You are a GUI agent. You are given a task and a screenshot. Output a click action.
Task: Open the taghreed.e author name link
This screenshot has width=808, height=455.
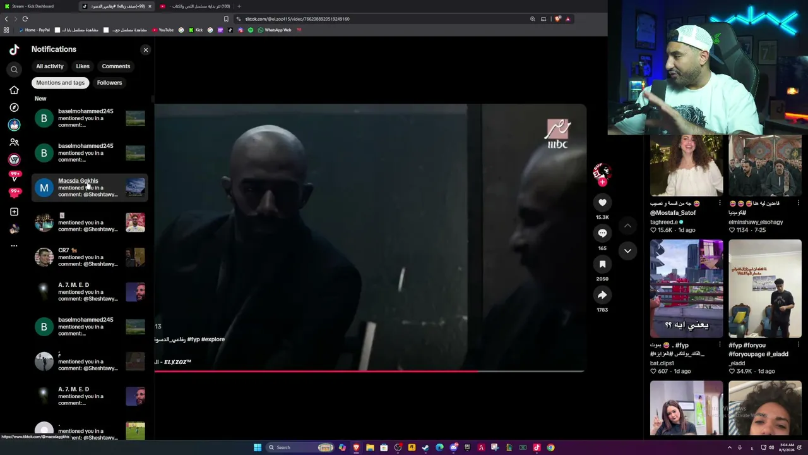(x=664, y=222)
